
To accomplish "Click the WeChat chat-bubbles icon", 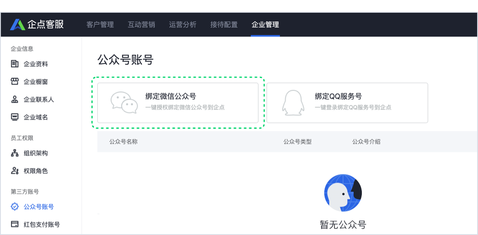I will (124, 103).
